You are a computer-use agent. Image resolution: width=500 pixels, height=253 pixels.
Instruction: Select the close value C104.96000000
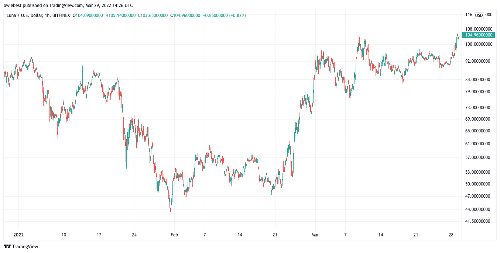(x=185, y=15)
